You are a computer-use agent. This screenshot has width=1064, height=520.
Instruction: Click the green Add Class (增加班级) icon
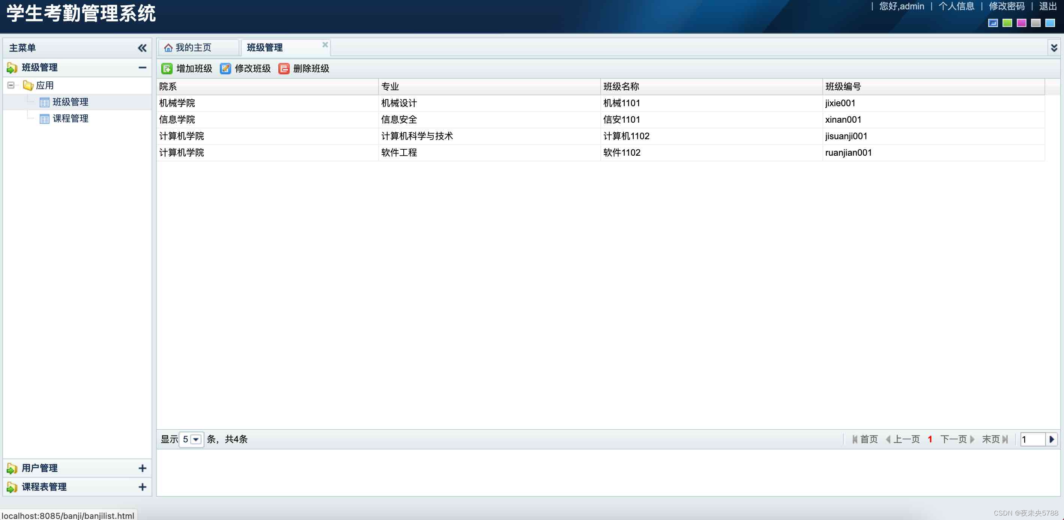(x=167, y=69)
